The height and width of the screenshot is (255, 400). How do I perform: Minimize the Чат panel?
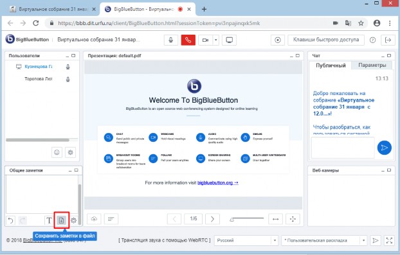[x=383, y=56]
